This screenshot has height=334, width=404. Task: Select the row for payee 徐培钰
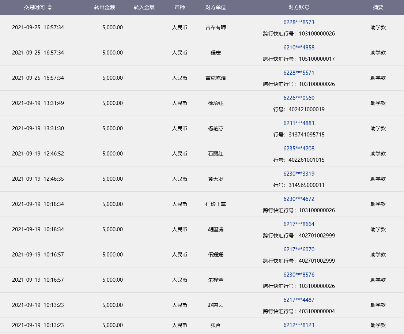click(215, 103)
